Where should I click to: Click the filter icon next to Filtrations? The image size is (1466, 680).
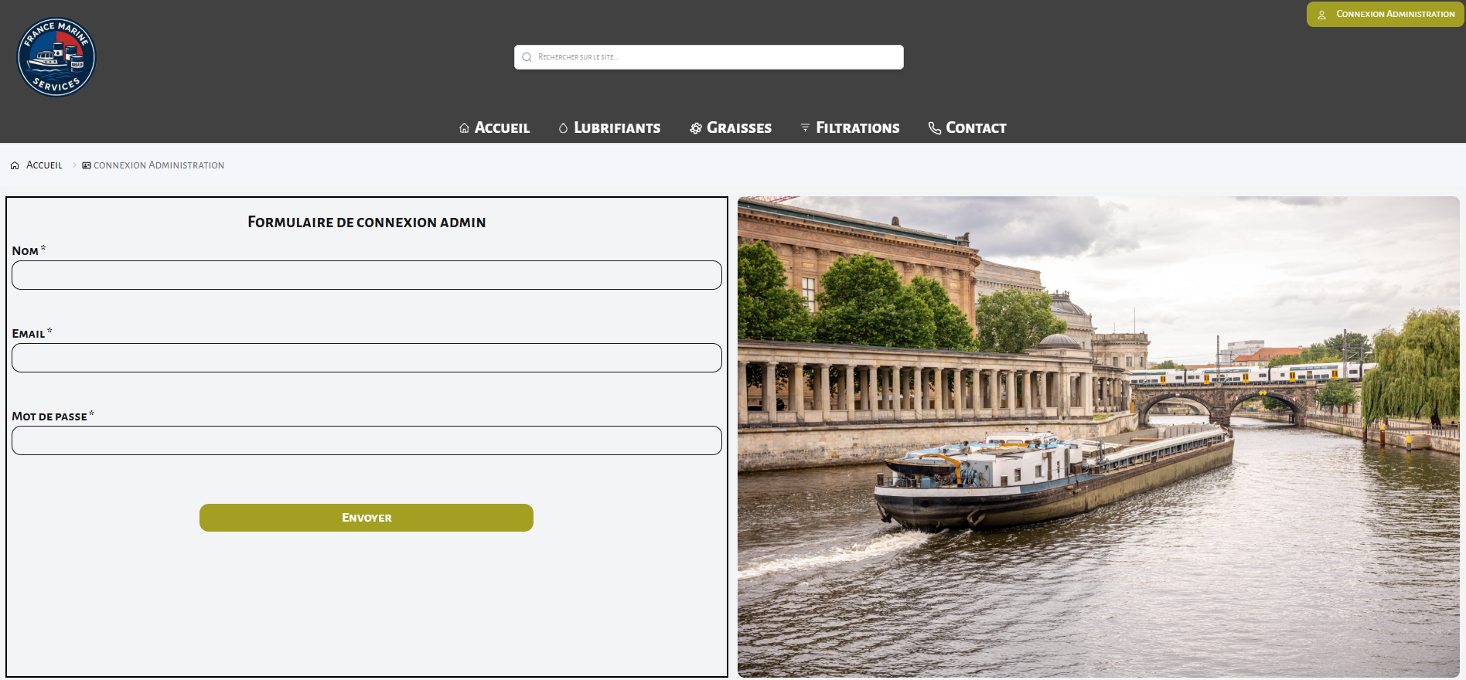tap(805, 128)
